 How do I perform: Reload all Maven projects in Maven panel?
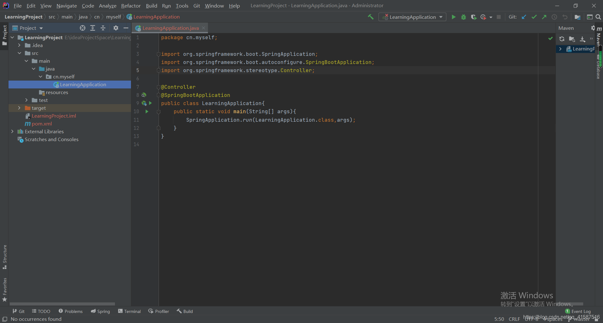coord(562,39)
